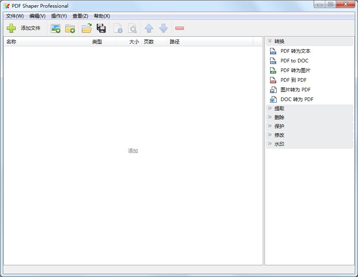The image size is (358, 277).
Task: Click the Word icon for DOC 转为 PDF
Action: pyautogui.click(x=273, y=99)
